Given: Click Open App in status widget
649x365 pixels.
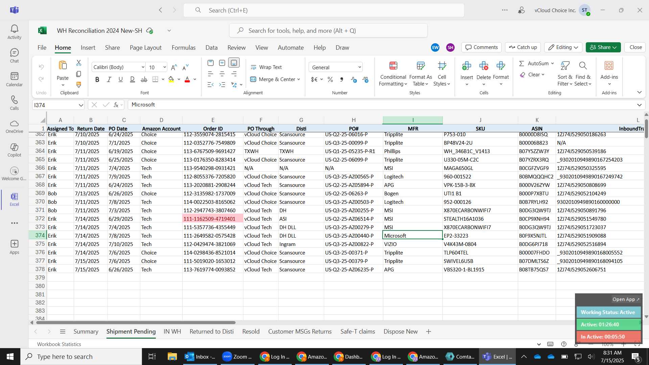Looking at the screenshot, I should (x=626, y=299).
